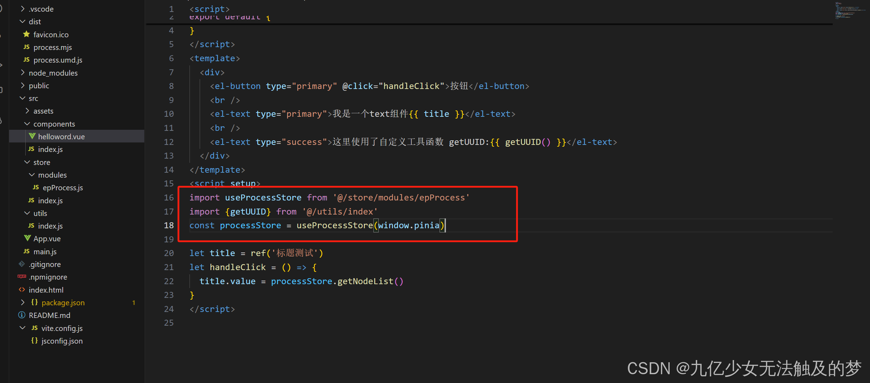
Task: Click the JS icon of main.js
Action: click(26, 251)
